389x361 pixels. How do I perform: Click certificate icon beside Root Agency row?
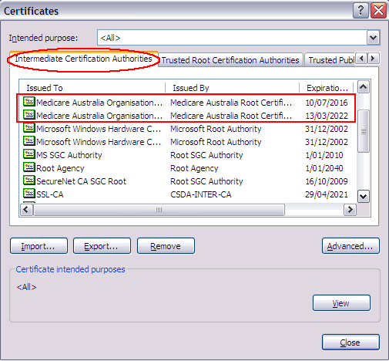(x=29, y=167)
